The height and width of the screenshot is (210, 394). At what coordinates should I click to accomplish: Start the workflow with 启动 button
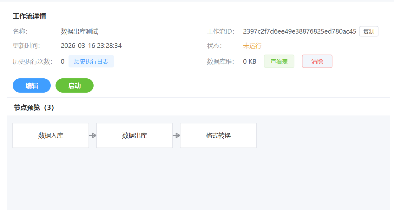[75, 86]
